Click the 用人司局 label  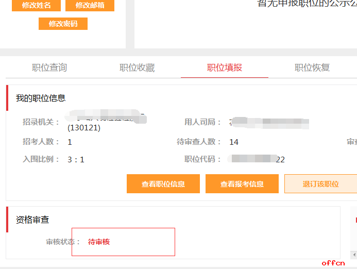click(202, 122)
